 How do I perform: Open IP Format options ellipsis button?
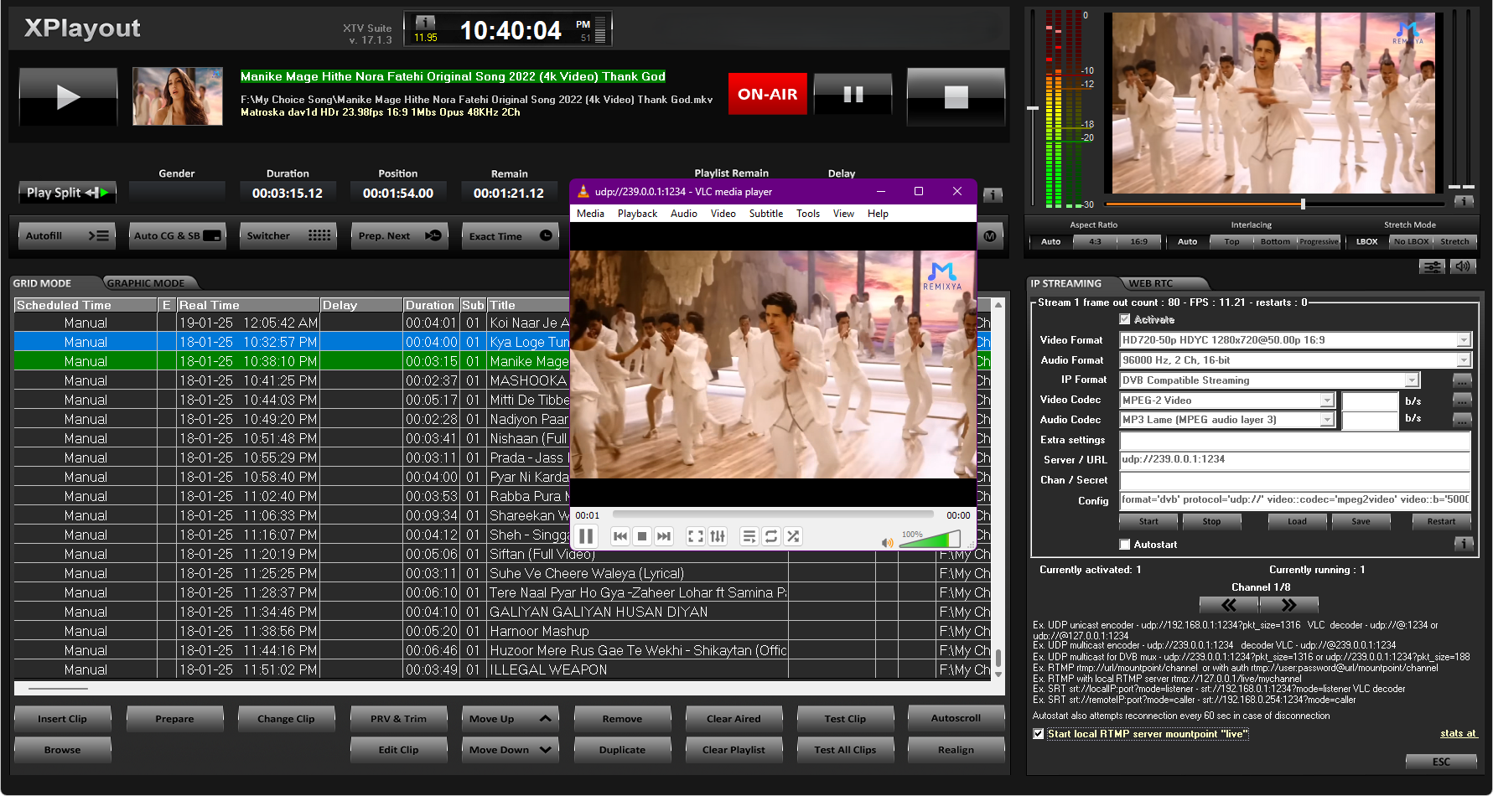coord(1462,380)
